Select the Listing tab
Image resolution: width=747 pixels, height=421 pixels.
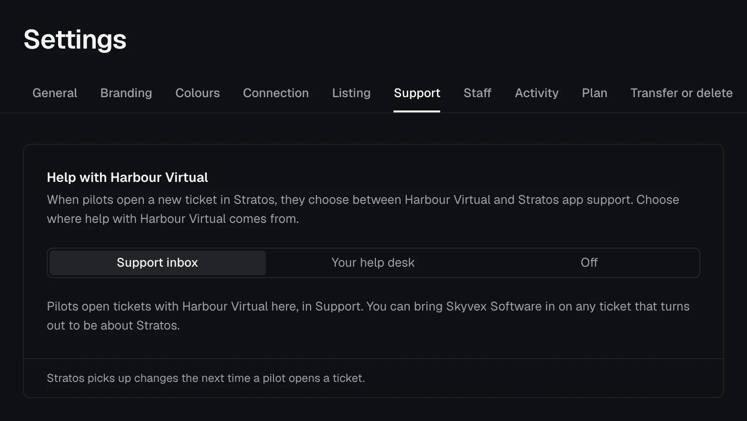coord(351,93)
